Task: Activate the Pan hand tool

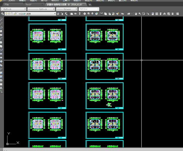Action: [136, 14]
